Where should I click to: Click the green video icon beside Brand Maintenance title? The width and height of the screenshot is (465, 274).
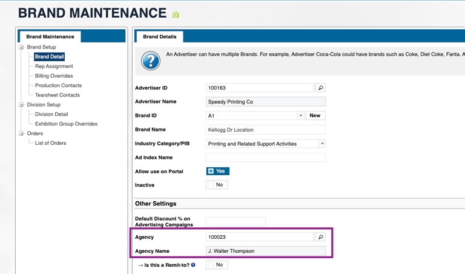176,15
